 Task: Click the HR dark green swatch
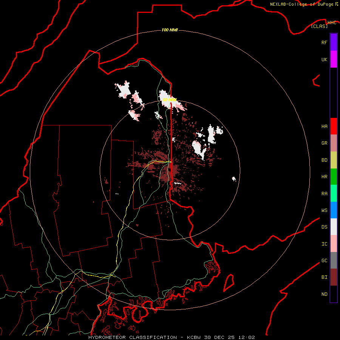[334, 176]
